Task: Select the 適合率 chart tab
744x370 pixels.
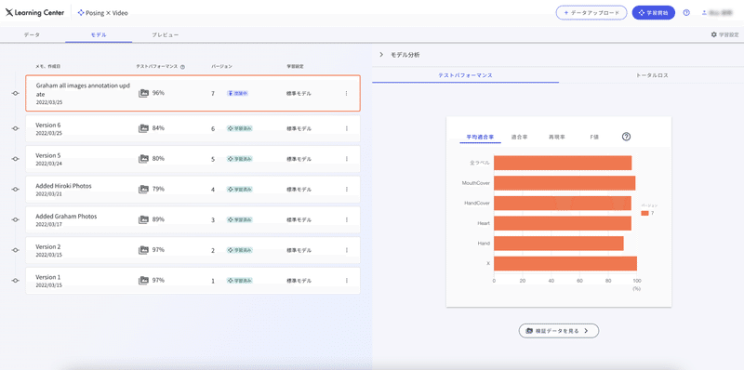Action: click(519, 137)
